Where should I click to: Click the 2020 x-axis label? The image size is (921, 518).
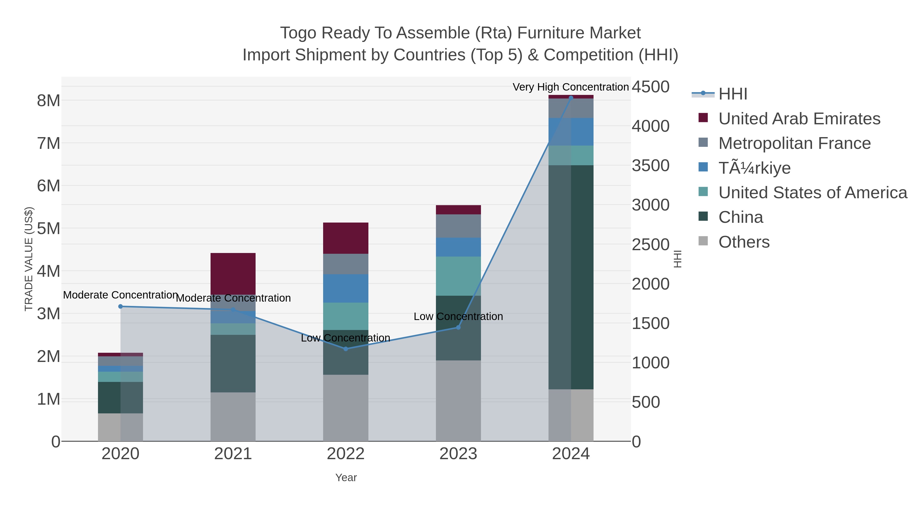pos(120,454)
